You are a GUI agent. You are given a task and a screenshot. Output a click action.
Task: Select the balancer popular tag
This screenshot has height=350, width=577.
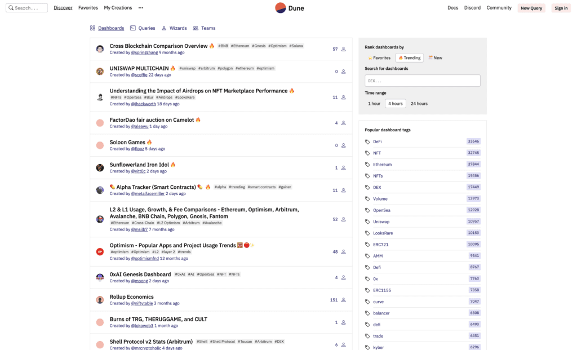point(381,313)
